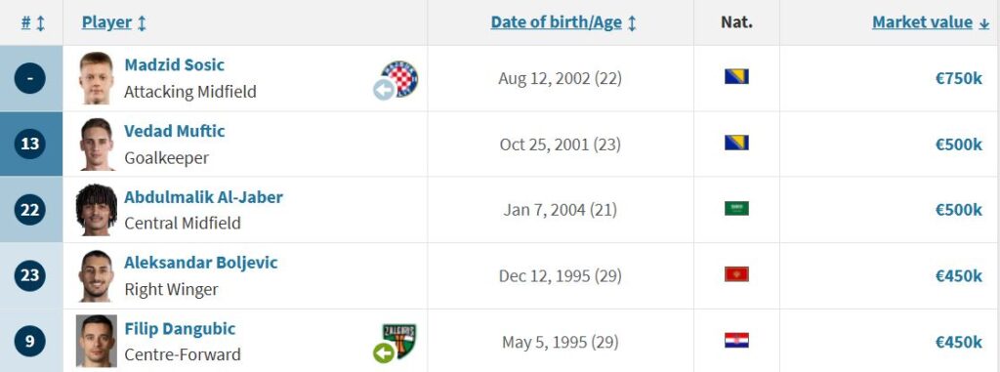Click the Bosnia flag in Vedad Muftic's row
This screenshot has width=1000, height=372.
[736, 143]
